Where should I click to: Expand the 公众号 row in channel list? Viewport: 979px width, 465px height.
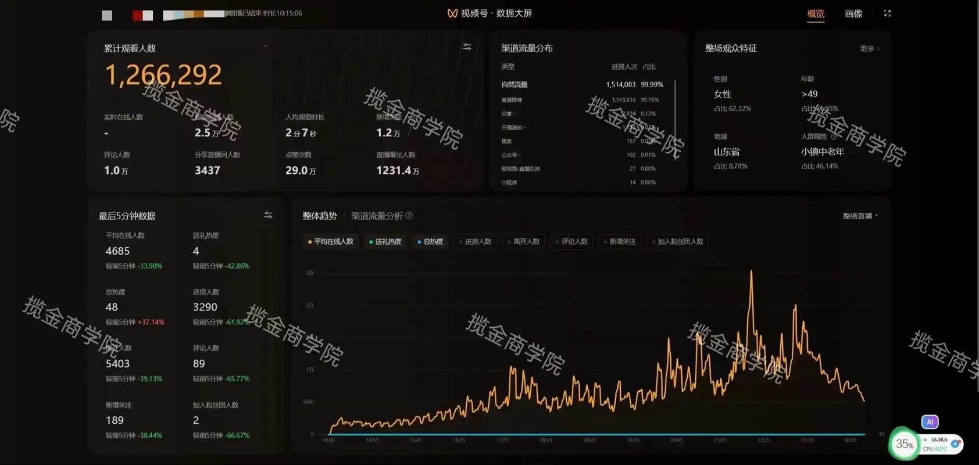point(512,155)
